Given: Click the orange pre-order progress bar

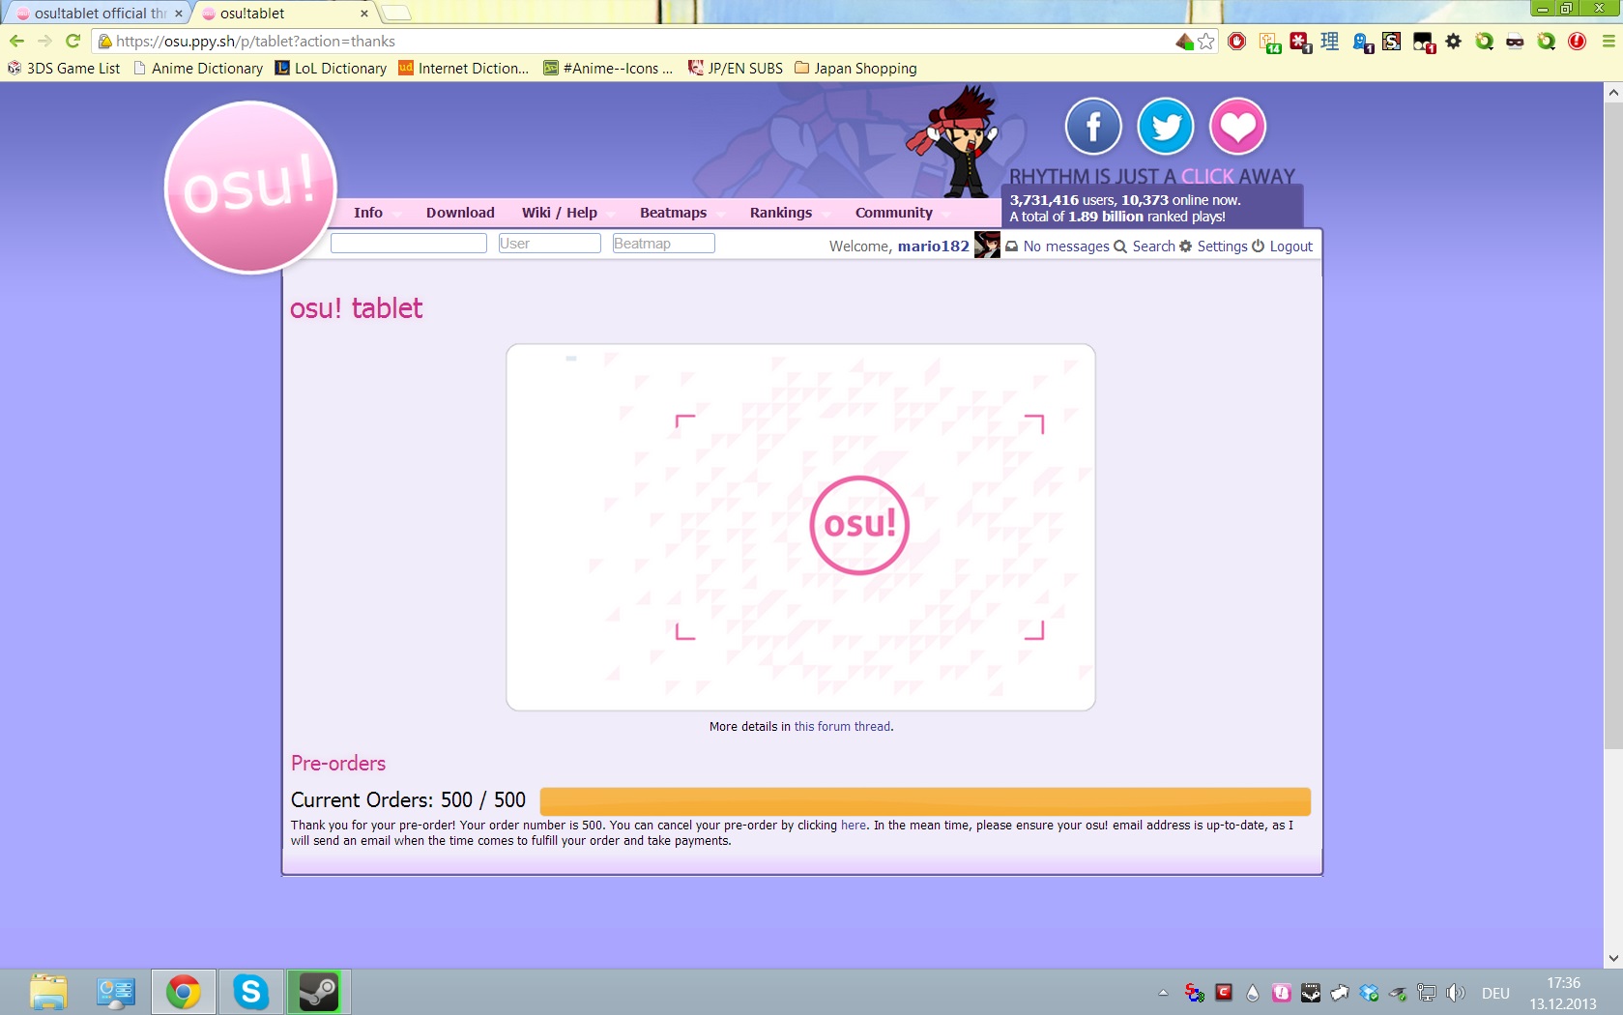Looking at the screenshot, I should [925, 801].
